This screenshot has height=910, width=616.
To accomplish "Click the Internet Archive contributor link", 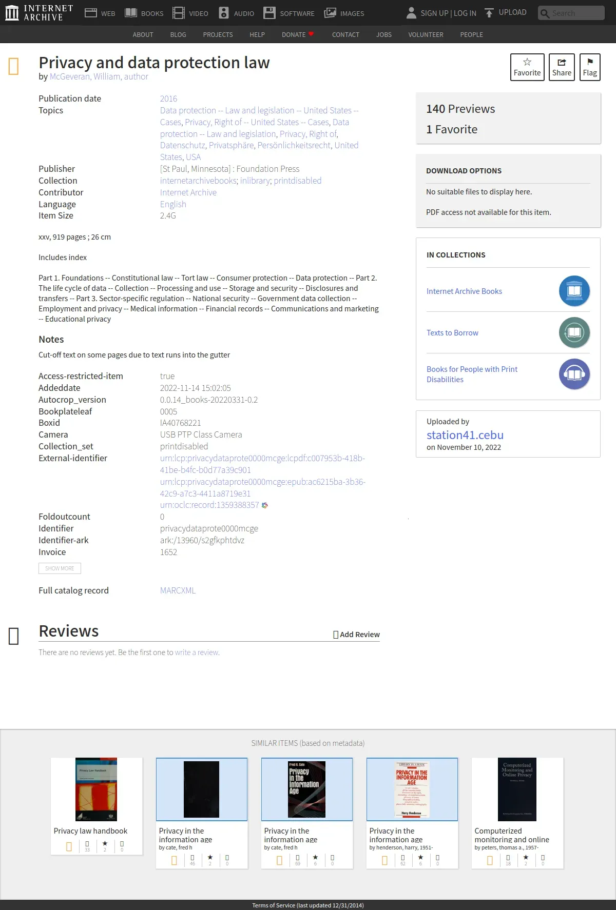I will [x=188, y=192].
